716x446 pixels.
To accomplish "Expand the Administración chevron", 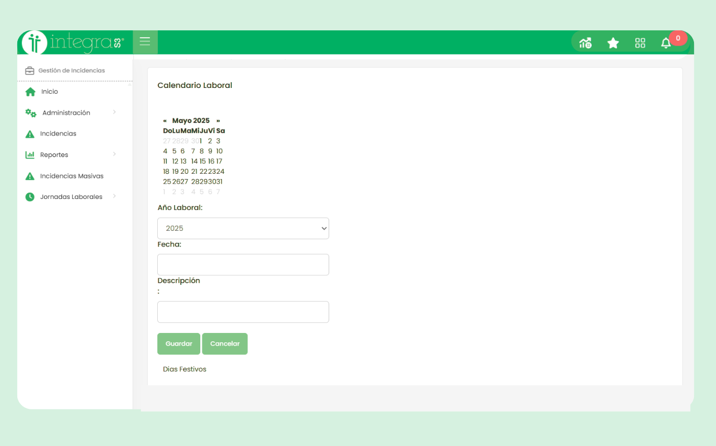I will (114, 112).
